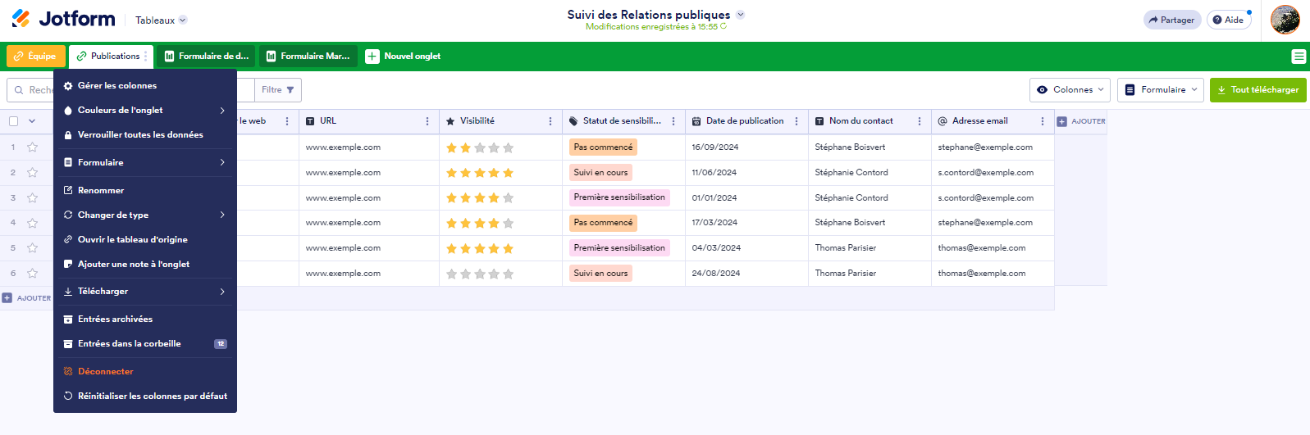Click the AJOUTER column plus icon
This screenshot has width=1310, height=435.
(1061, 121)
